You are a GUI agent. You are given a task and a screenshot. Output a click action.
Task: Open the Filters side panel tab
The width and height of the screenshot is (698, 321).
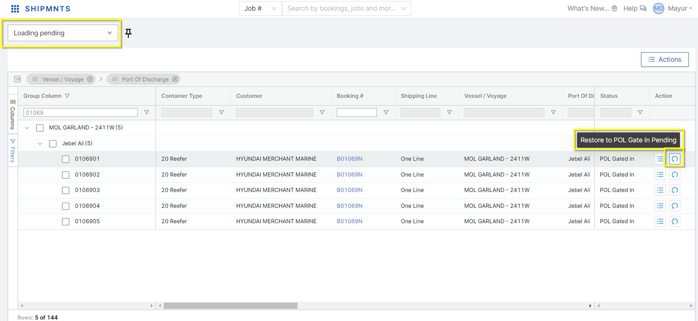coord(13,151)
